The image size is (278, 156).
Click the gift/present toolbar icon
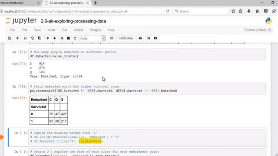click(149, 38)
